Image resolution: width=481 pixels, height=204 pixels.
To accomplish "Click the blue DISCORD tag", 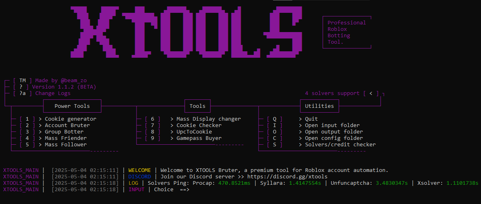I will point(140,177).
